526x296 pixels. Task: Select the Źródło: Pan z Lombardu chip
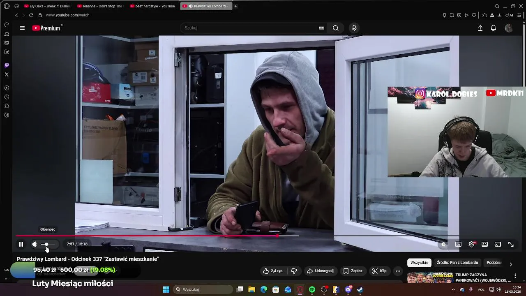457,263
